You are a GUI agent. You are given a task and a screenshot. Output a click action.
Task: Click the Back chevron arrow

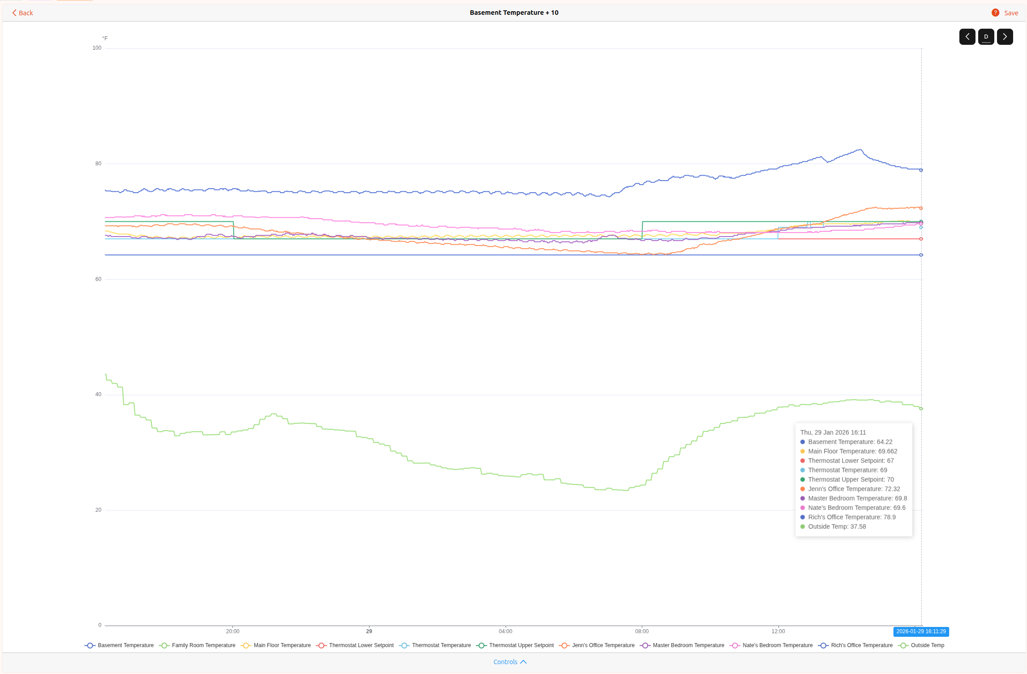14,13
